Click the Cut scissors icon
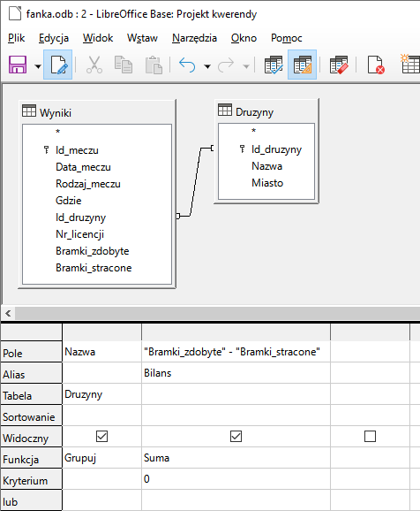 (x=94, y=65)
